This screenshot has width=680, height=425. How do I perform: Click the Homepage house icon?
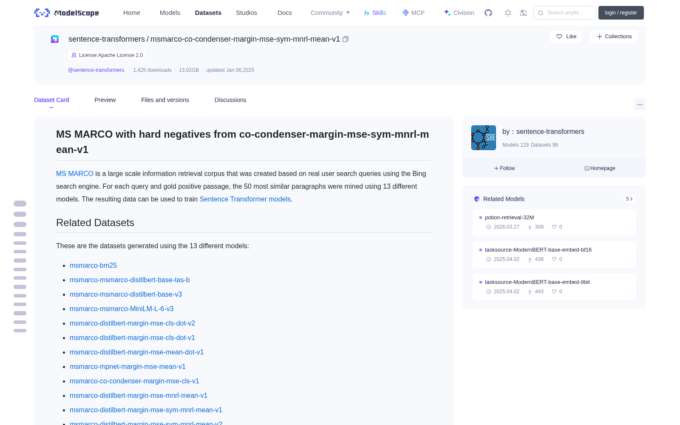[587, 168]
